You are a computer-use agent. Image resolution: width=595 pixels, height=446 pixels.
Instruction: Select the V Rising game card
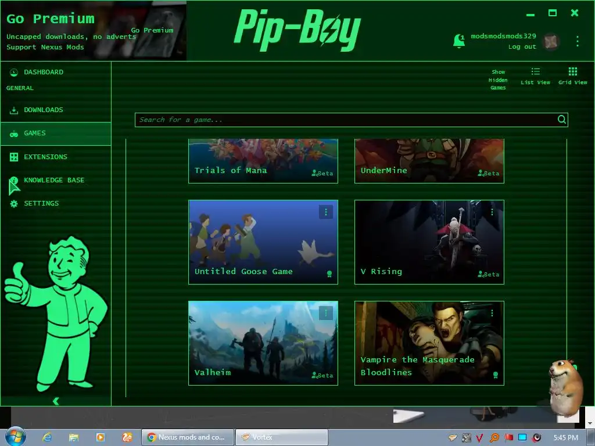[429, 242]
